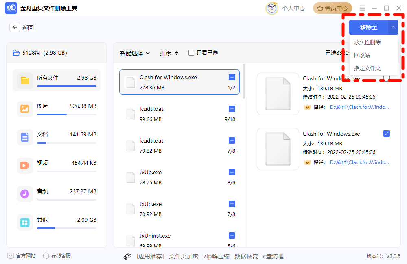The width and height of the screenshot is (407, 264).
Task: Click the 文档 141.69 MB category row text
Action: point(67,134)
